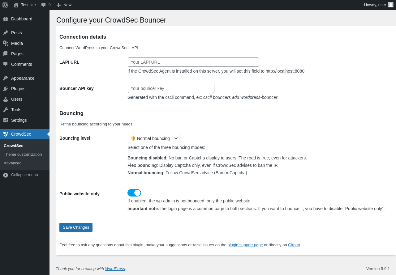Click the Posts pin icon

click(6, 33)
